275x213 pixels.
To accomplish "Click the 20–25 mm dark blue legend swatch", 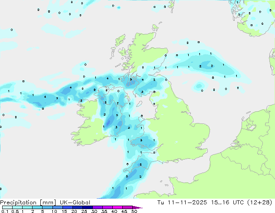I will [77, 207].
